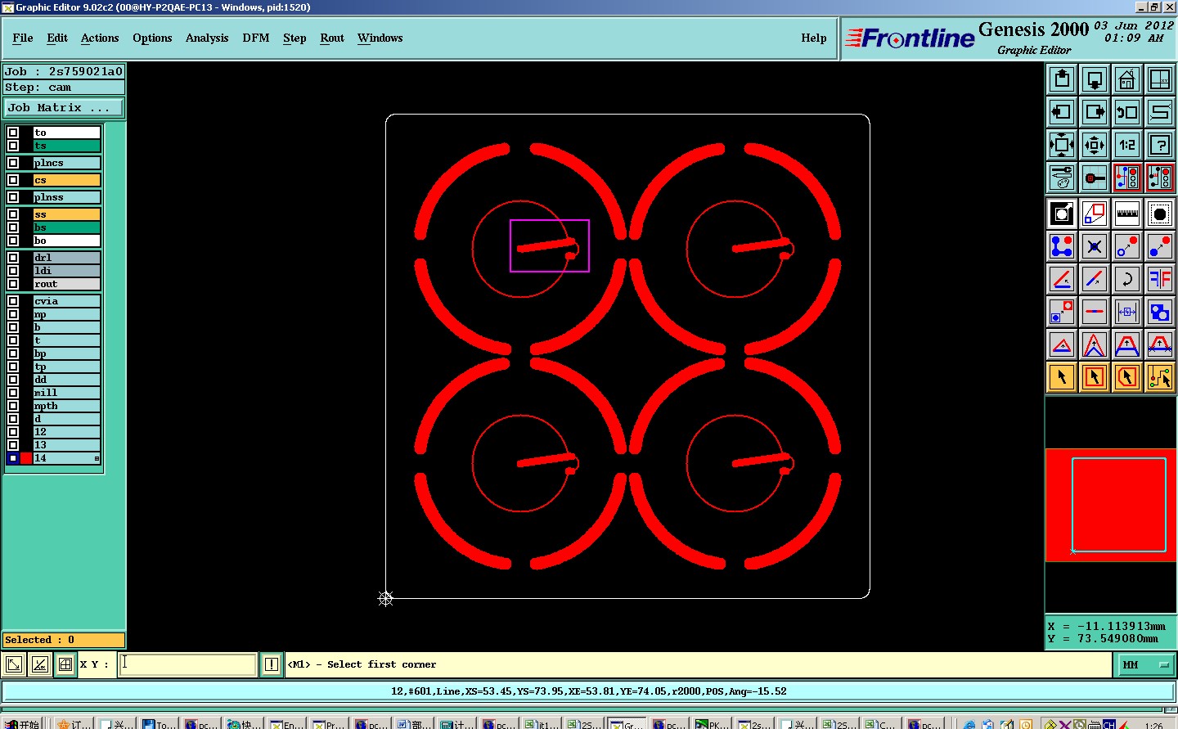Toggle the checkbox for layer cs
The height and width of the screenshot is (729, 1178).
[x=13, y=180]
